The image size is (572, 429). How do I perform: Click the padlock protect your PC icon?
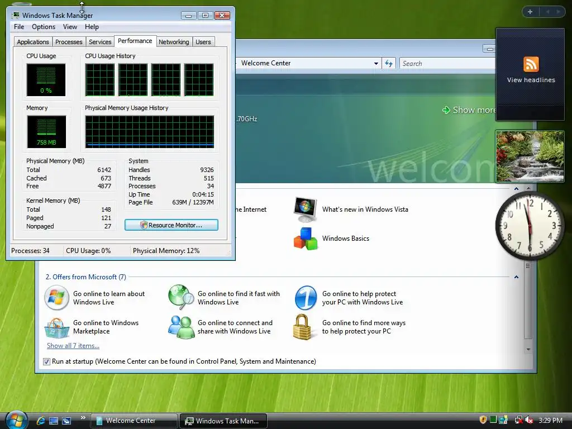302,327
